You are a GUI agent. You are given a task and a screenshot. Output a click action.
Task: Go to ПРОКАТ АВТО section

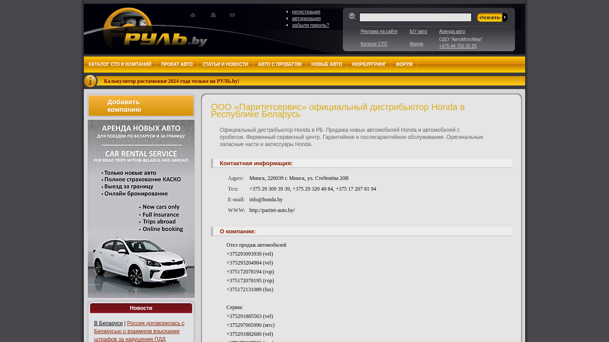click(177, 65)
